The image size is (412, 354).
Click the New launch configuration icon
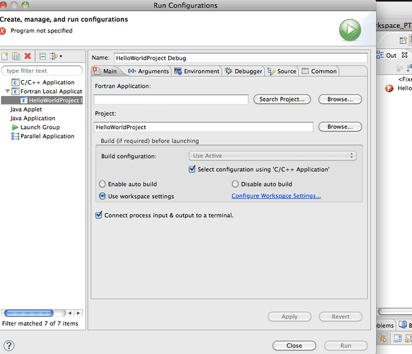point(5,56)
